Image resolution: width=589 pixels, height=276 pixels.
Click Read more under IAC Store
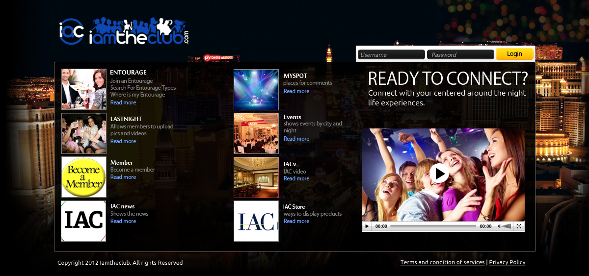click(296, 221)
